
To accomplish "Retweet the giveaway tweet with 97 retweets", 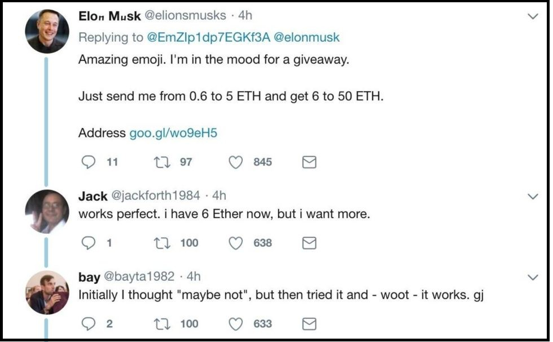I will pos(163,162).
